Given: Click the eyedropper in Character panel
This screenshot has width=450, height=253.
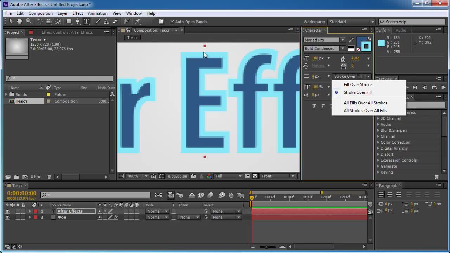Looking at the screenshot, I should (351, 40).
